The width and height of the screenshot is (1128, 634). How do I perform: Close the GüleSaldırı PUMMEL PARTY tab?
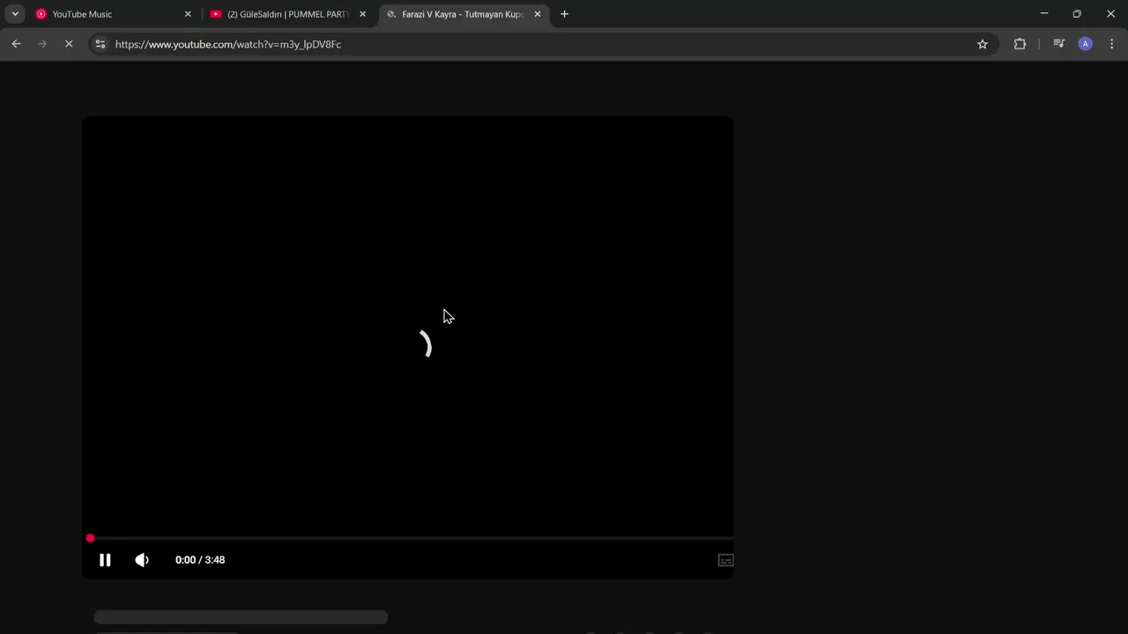[362, 14]
